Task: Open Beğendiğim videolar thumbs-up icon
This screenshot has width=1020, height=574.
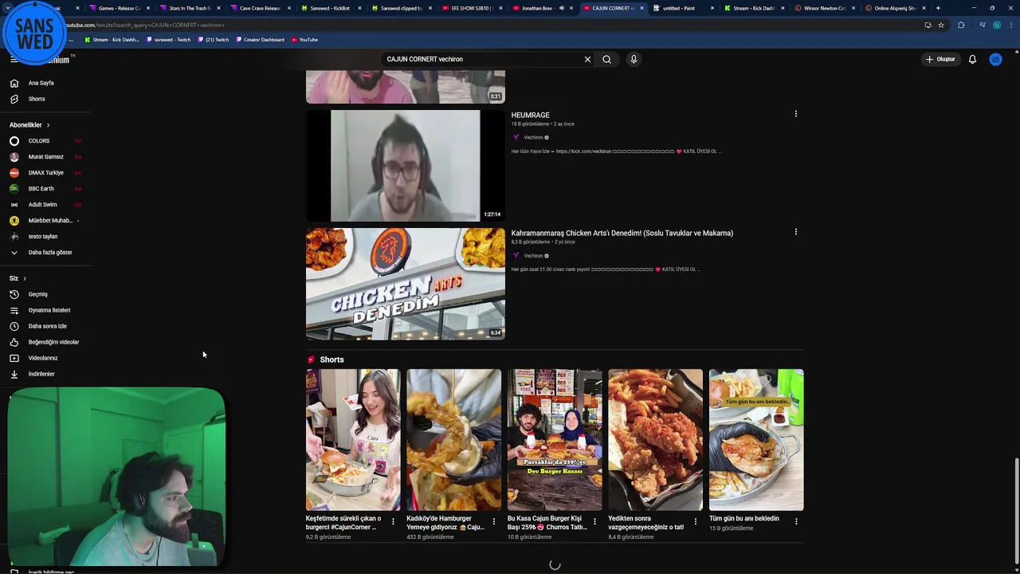Action: coord(14,342)
